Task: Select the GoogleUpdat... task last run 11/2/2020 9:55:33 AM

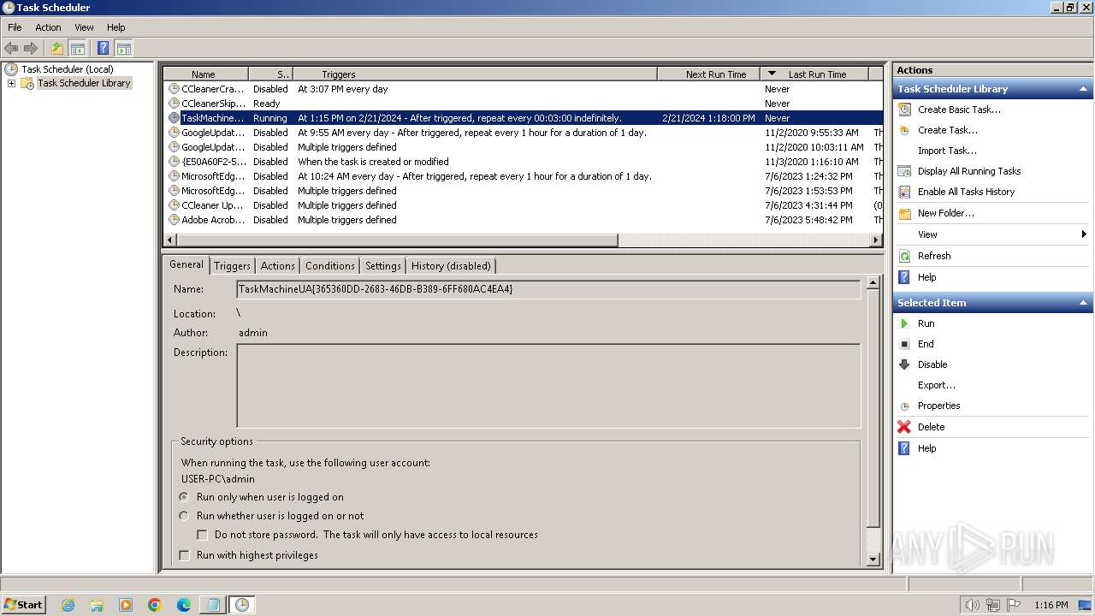Action: pos(523,133)
